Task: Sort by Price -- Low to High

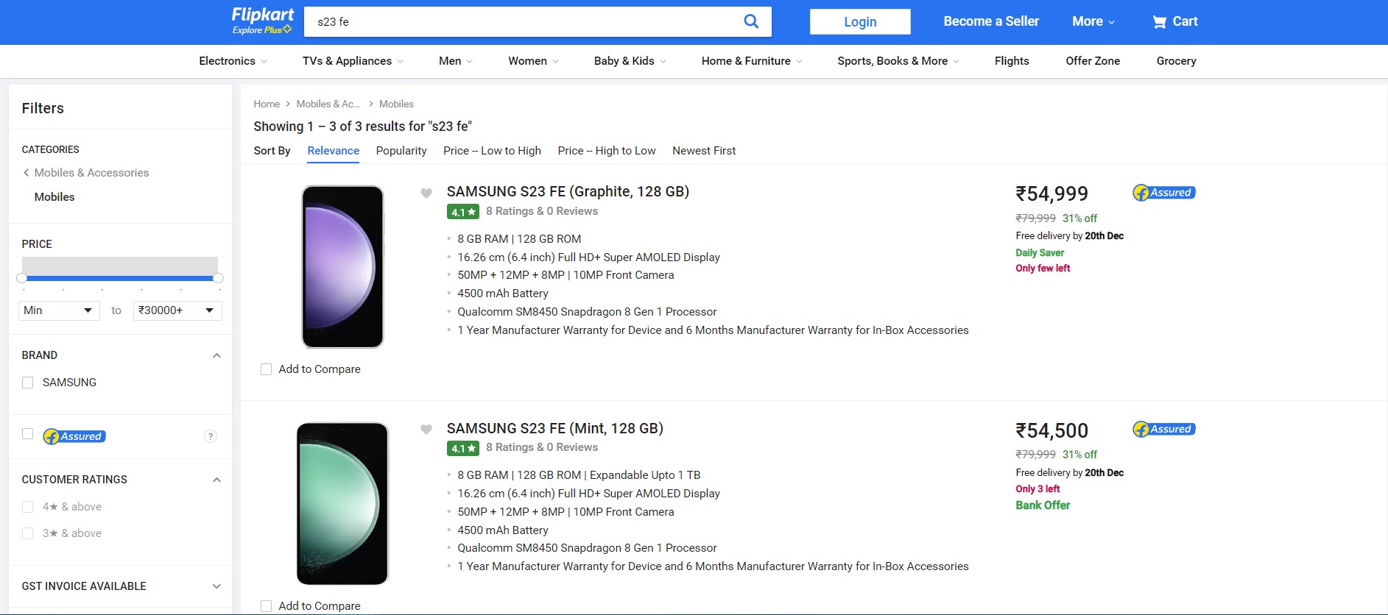Action: (492, 151)
